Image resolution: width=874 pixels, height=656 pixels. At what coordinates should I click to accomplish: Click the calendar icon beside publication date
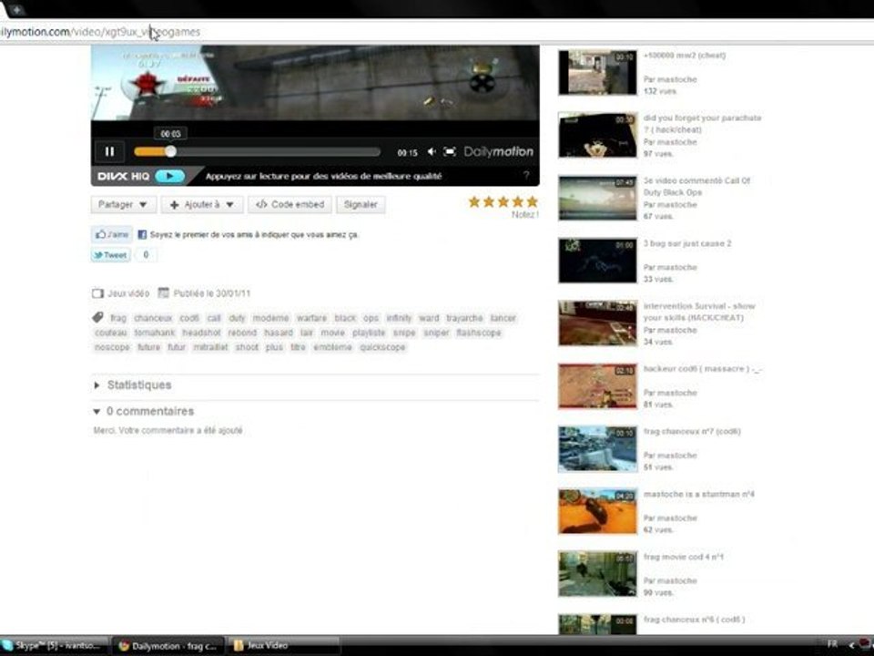163,292
